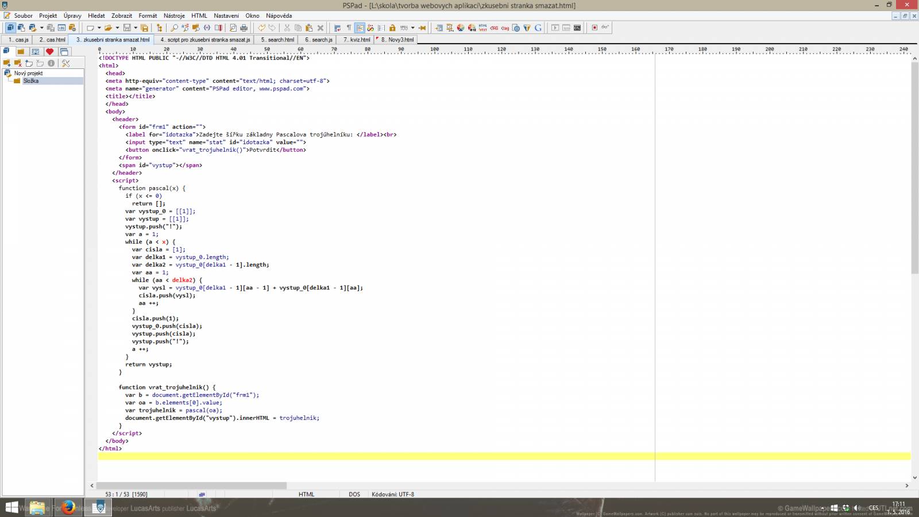Toggle special characters (pilcrow) display
This screenshot has height=517, width=919.
click(x=349, y=28)
